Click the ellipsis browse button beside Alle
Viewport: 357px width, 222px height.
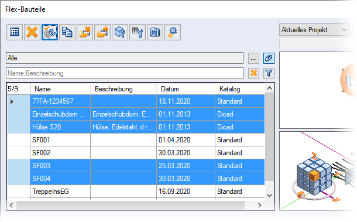[253, 59]
